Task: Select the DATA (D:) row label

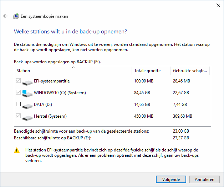Action: tap(43, 105)
